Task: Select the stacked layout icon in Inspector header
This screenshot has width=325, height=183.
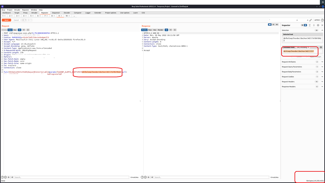Action: pos(302,26)
